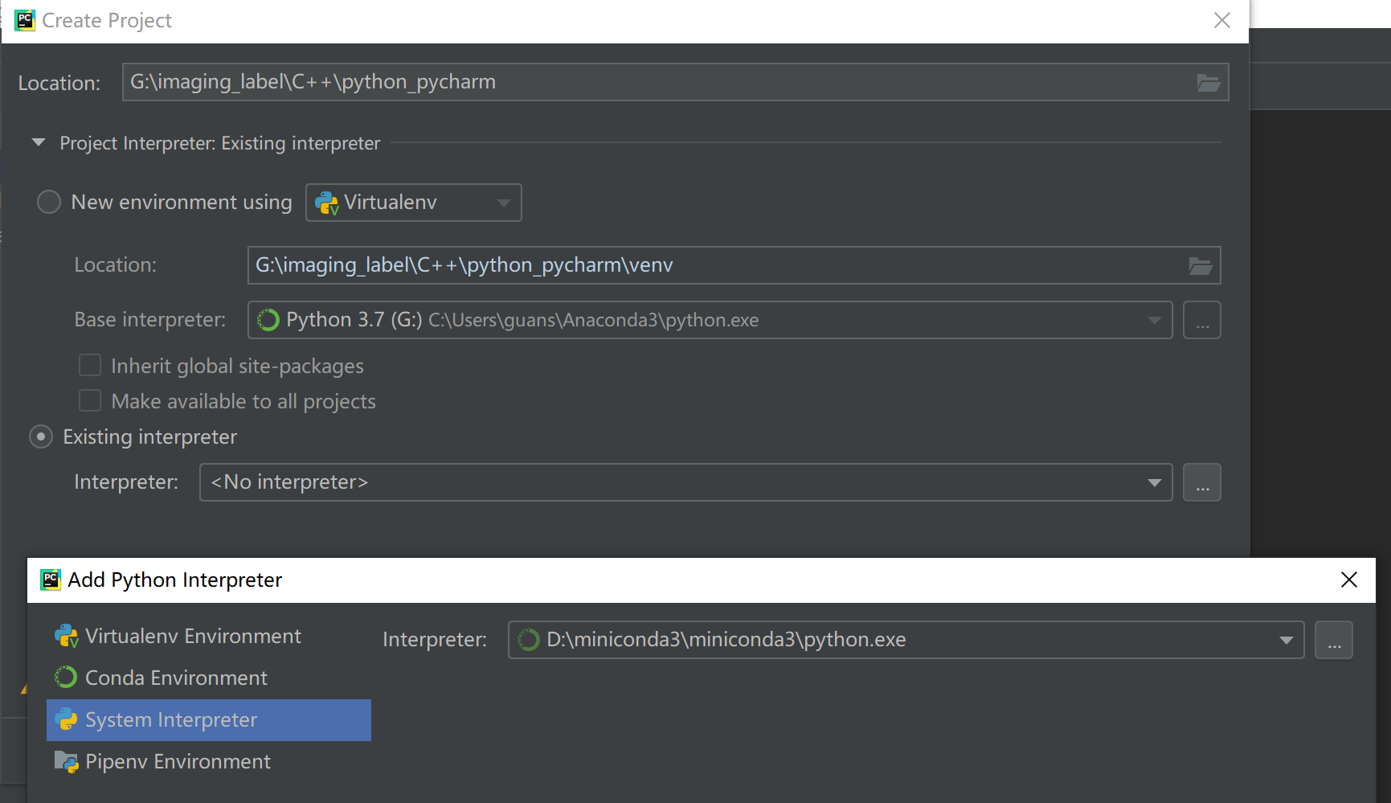Toggle Make available to all projects checkbox
This screenshot has height=803, width=1391.
tap(90, 401)
